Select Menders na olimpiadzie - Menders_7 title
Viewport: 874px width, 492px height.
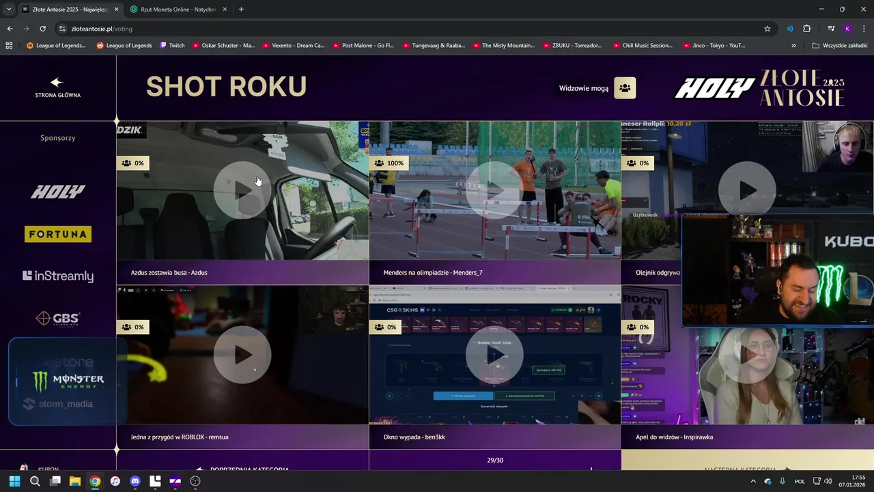click(433, 273)
